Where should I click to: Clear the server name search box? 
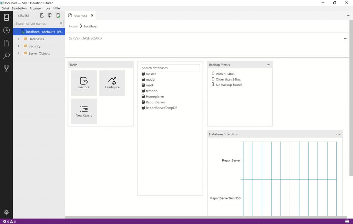tap(61, 23)
